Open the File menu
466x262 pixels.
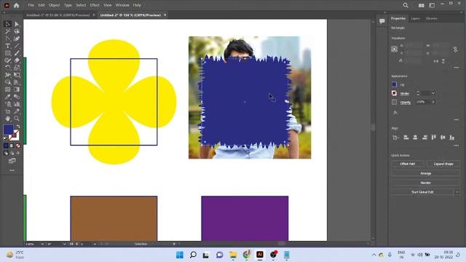31,5
